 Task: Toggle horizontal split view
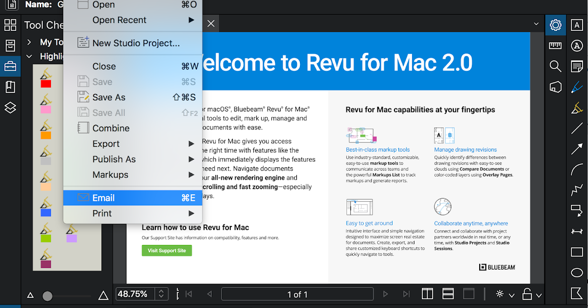448,294
